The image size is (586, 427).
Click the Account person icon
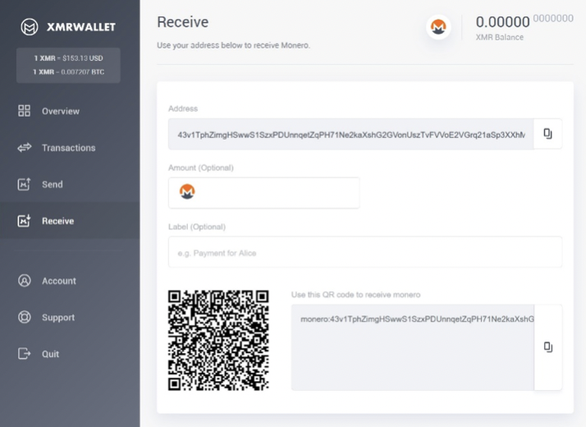pos(25,281)
